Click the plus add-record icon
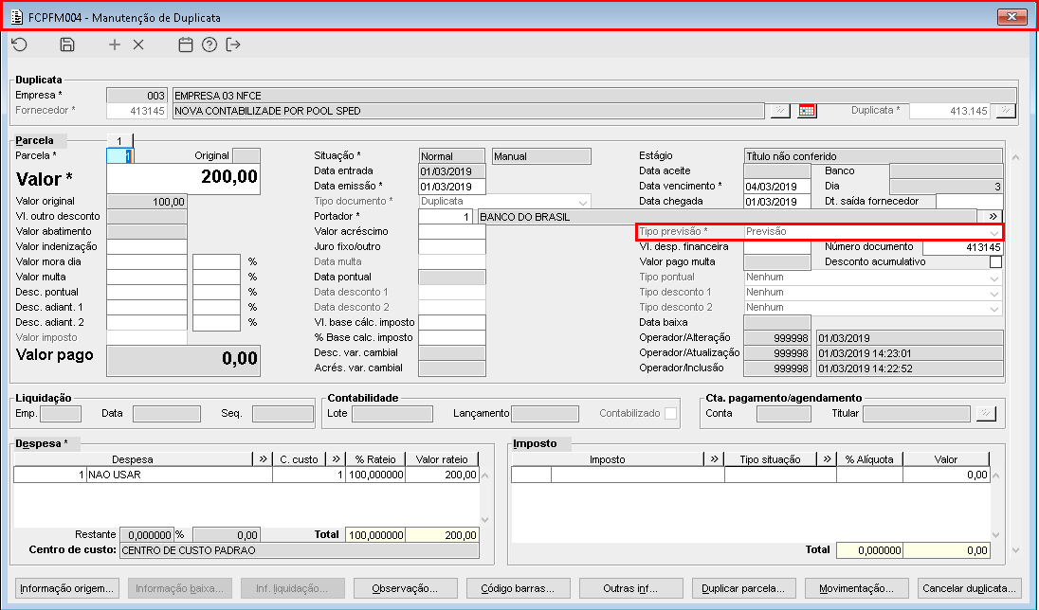The width and height of the screenshot is (1039, 610). [x=115, y=45]
